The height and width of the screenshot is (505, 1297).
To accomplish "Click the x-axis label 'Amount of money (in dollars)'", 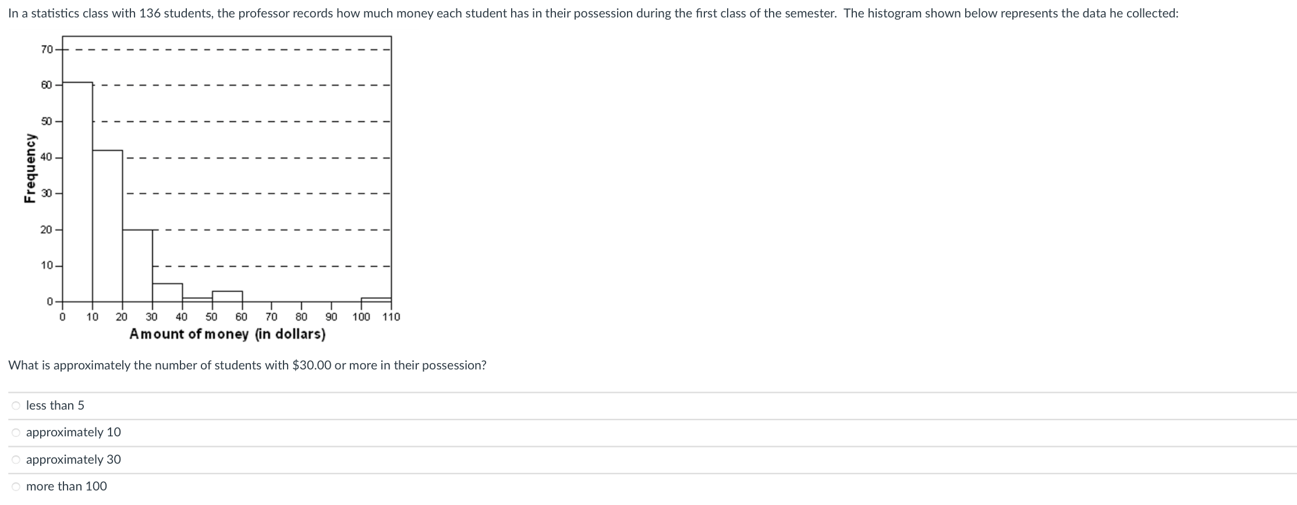I will 228,334.
